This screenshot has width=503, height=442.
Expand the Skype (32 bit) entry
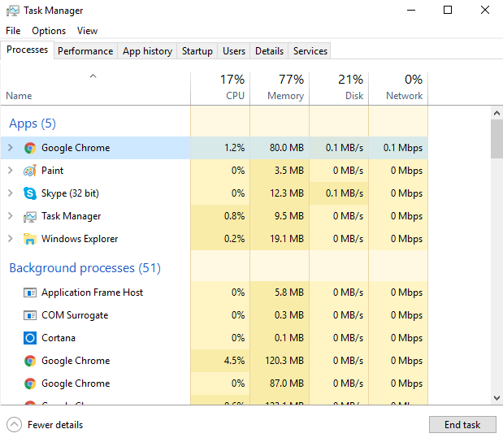(11, 193)
